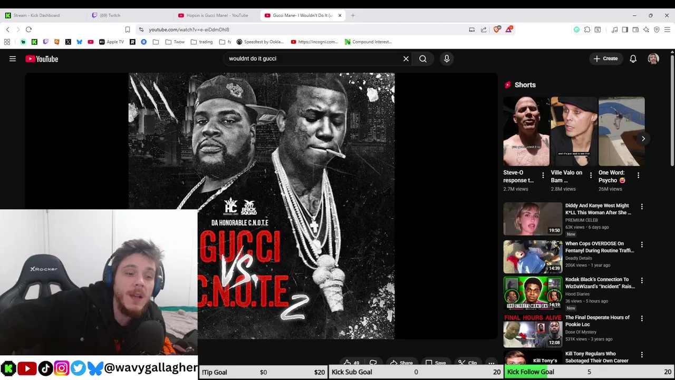Open 'Kodak Black's Connection To WizDaWizard' title
The width and height of the screenshot is (675, 380).
tap(600, 283)
